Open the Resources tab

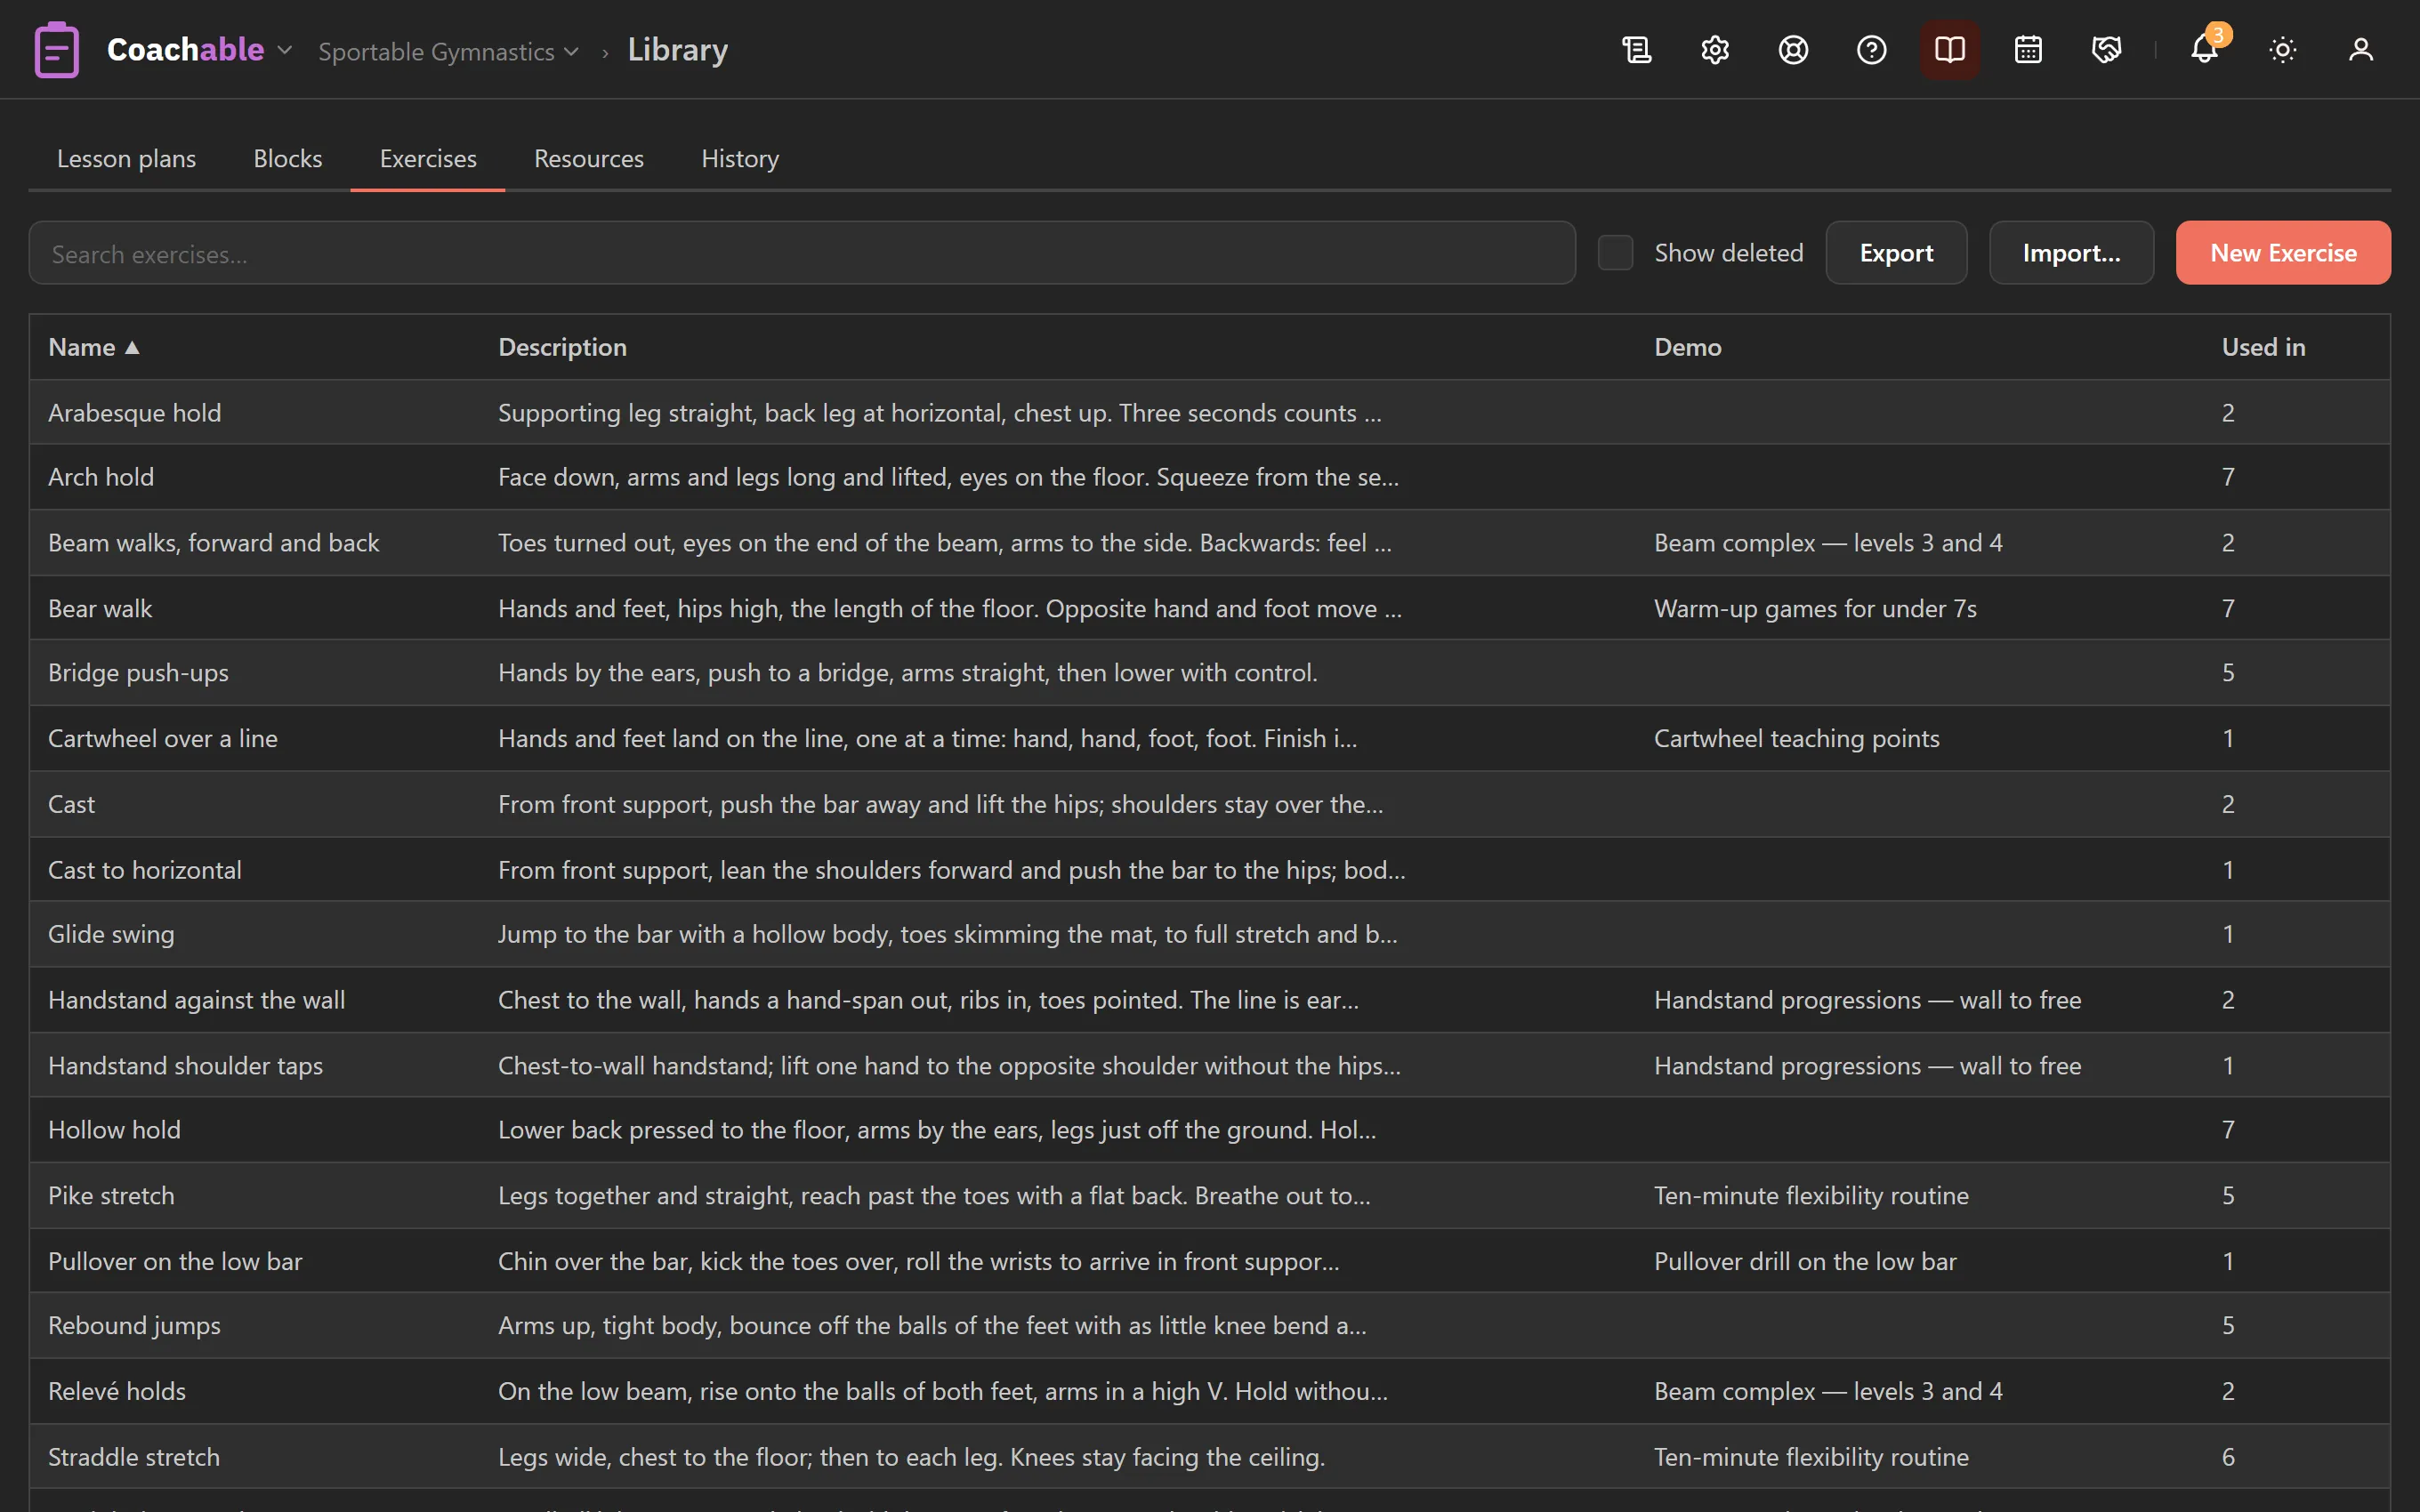(x=589, y=158)
